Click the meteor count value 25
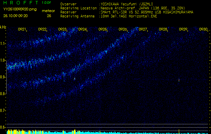Viewport: 211px width, 134px height. point(49,16)
